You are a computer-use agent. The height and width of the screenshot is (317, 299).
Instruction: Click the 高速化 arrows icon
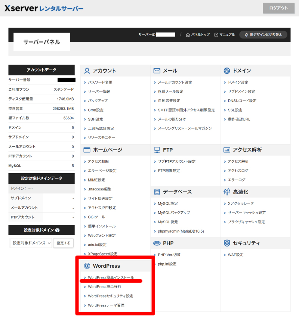click(227, 192)
